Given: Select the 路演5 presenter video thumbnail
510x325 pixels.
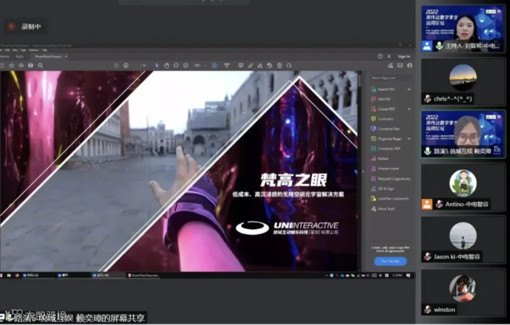Looking at the screenshot, I should click(x=463, y=134).
